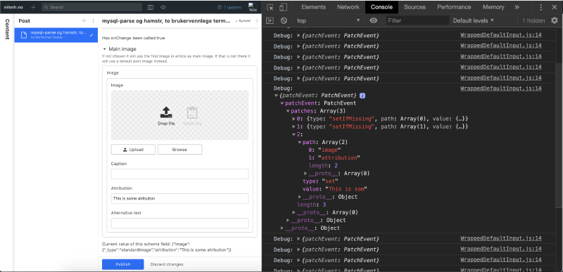
Task: Click the eye icon in Sanity top bar
Action: (163, 7)
